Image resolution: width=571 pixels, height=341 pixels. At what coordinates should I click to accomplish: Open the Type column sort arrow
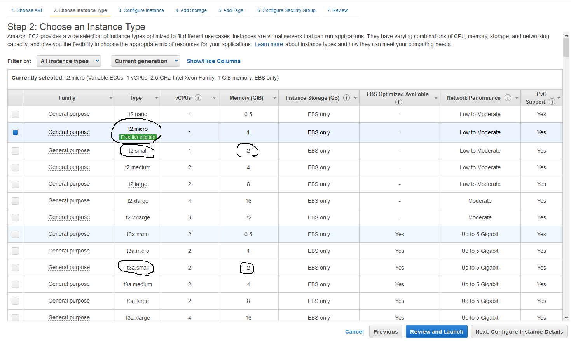[157, 98]
